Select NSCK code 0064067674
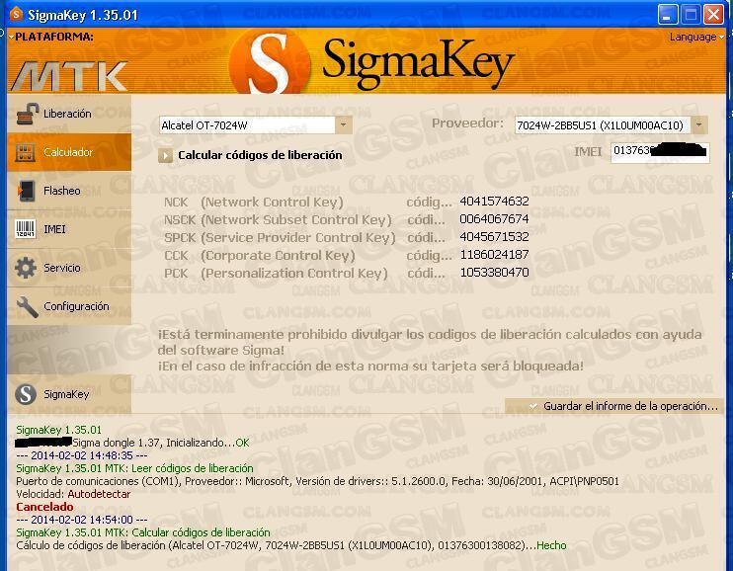 pyautogui.click(x=494, y=219)
